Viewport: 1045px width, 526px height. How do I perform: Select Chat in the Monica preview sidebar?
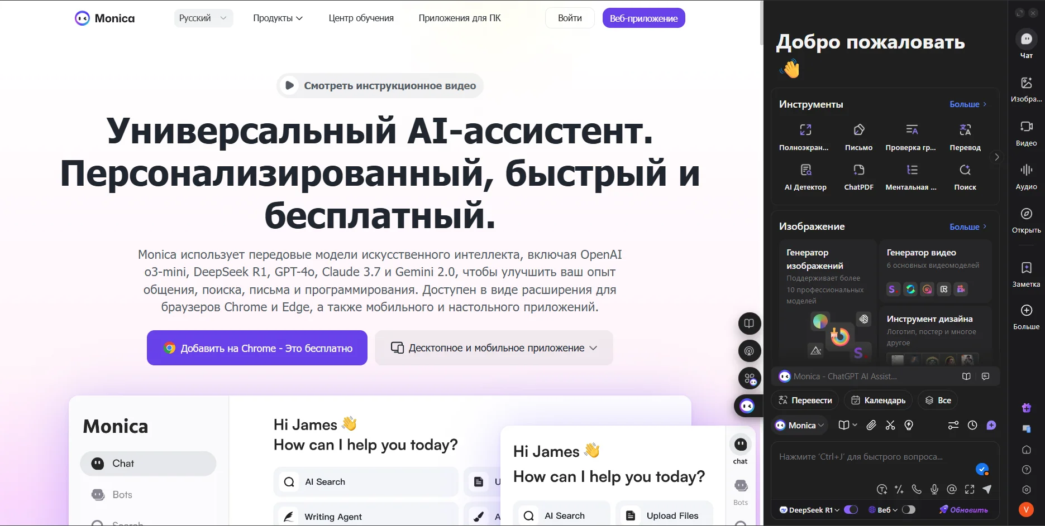click(x=148, y=464)
